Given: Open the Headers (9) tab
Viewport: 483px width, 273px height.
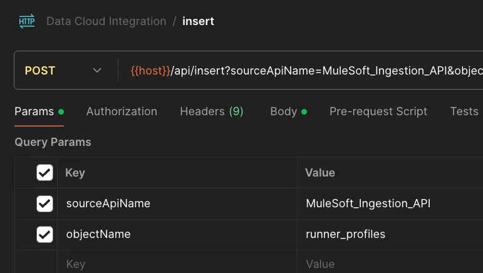Looking at the screenshot, I should click(212, 111).
